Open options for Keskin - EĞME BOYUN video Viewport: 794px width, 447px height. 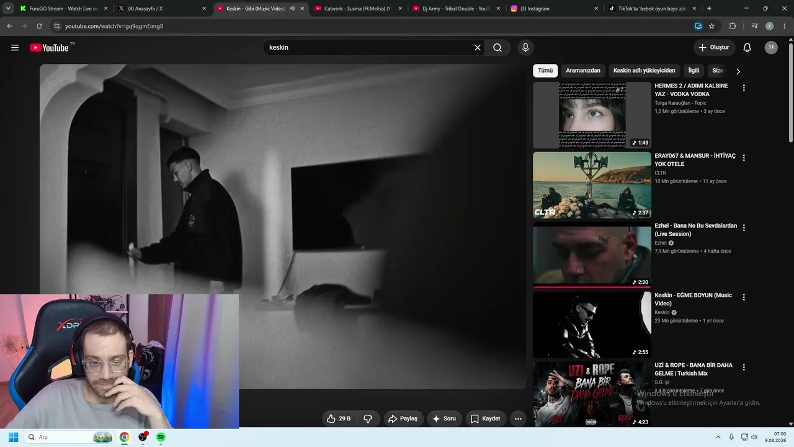tap(744, 297)
